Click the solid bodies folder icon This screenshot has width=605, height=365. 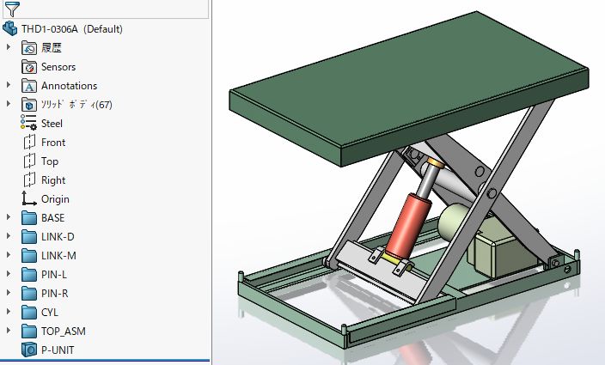coord(29,105)
